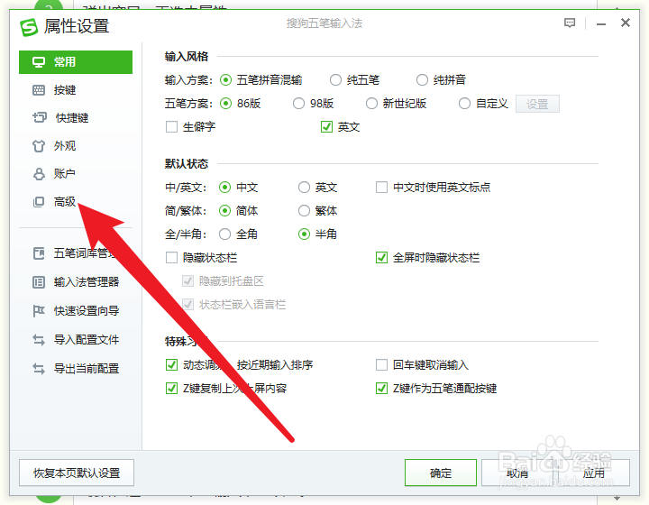The width and height of the screenshot is (649, 505).
Task: Click the flag icon beside 快速设置向导
Action: coord(39,311)
